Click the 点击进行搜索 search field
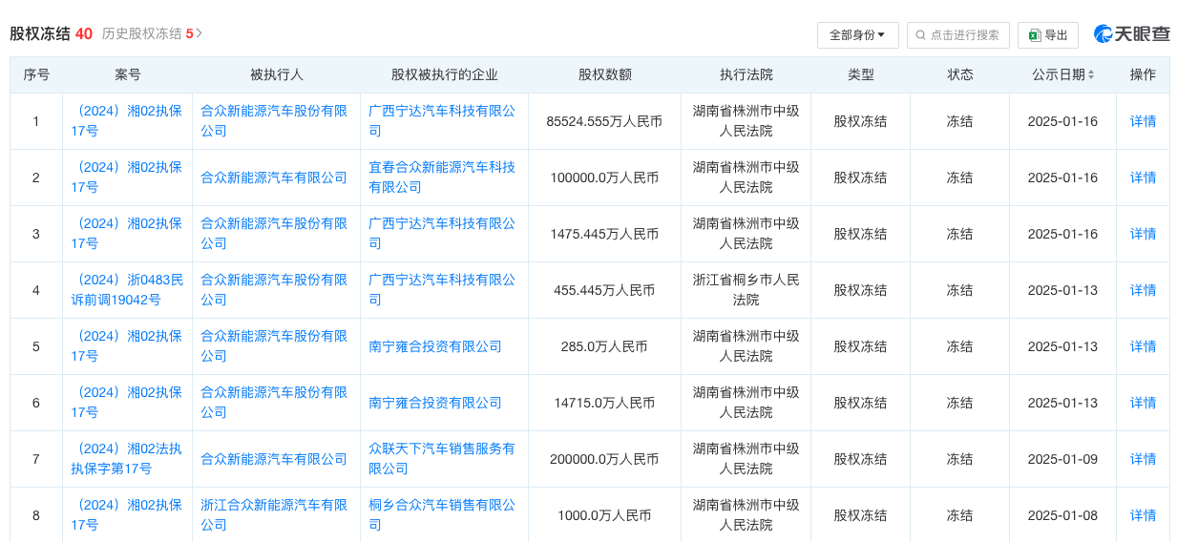 tap(957, 35)
